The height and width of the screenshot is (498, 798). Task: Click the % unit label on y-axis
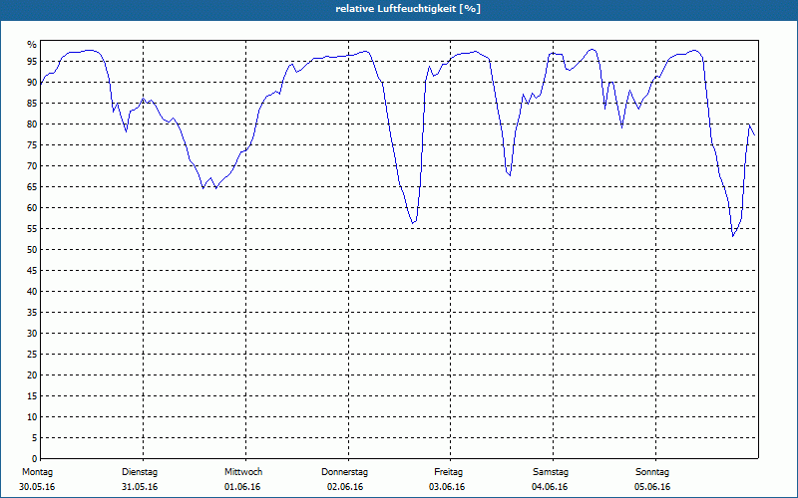(x=32, y=45)
